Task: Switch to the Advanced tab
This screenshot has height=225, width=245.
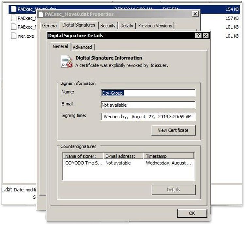Action: [x=82, y=47]
